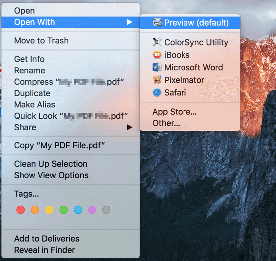Apply the blue tag color

(78, 210)
